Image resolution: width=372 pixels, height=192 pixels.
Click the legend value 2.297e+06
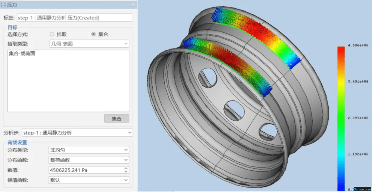coord(358,118)
